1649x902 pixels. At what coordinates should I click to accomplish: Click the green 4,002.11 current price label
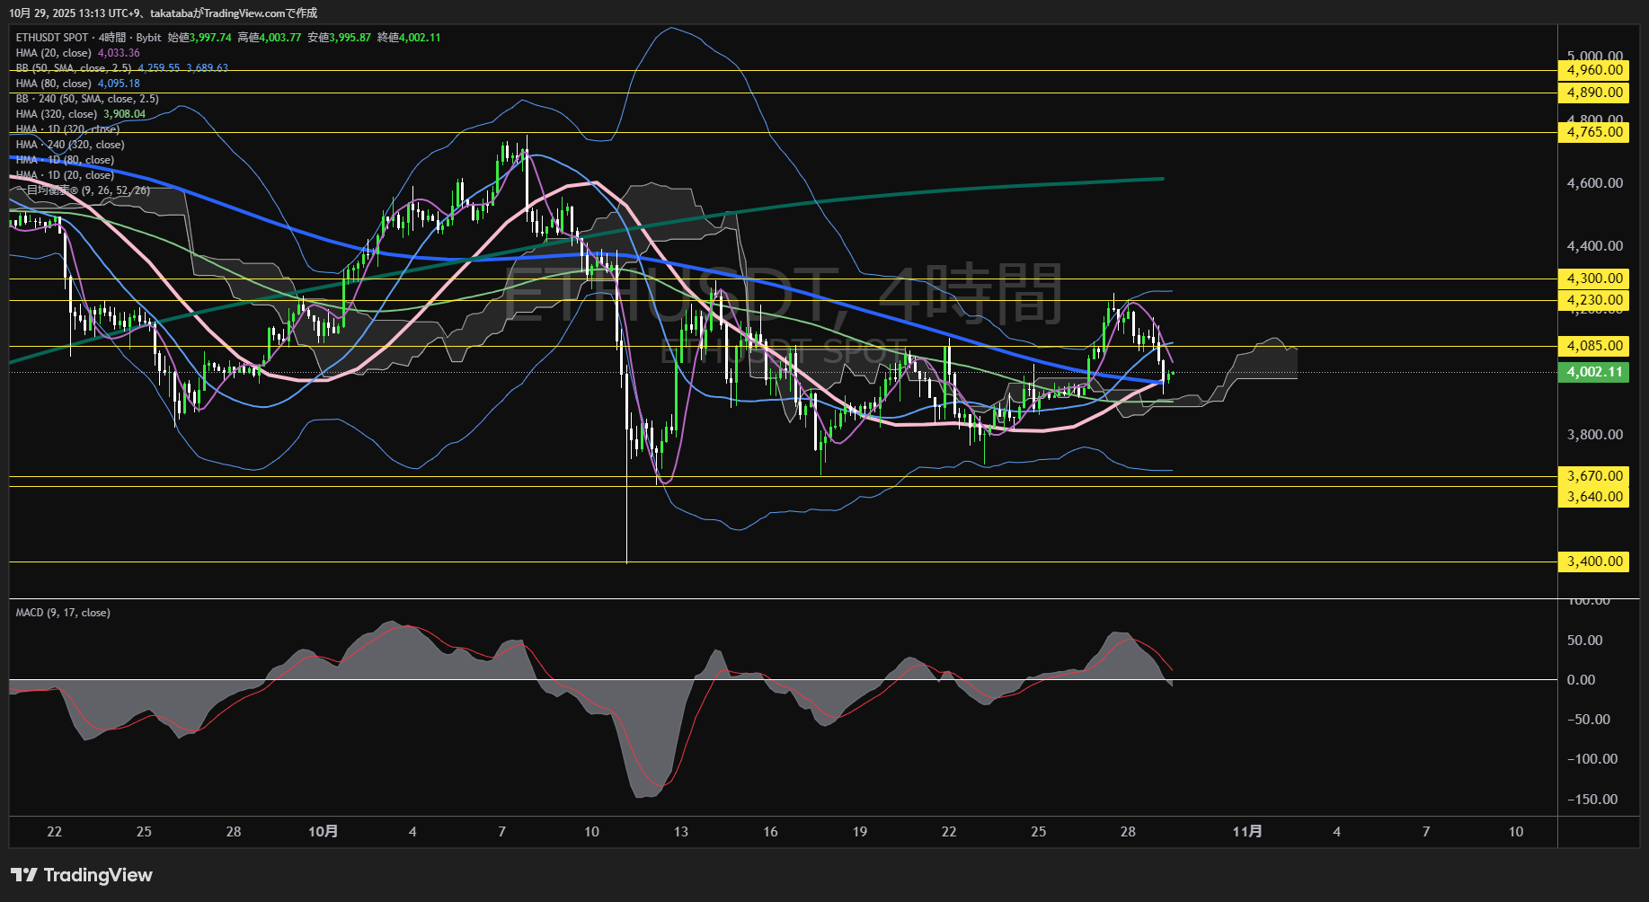1594,372
